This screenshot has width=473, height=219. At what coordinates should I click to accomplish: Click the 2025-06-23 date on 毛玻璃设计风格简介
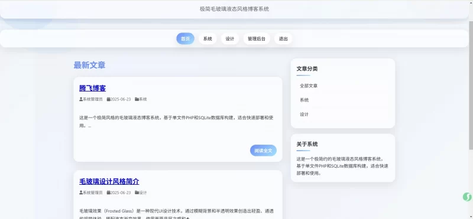pos(121,192)
